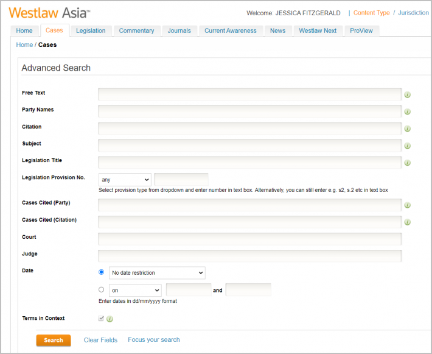Click the 'Enter dates in dd/mm/yyyy format' hint

pyautogui.click(x=138, y=301)
